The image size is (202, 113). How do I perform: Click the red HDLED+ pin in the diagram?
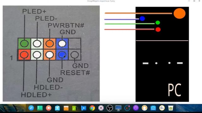click(x=24, y=55)
